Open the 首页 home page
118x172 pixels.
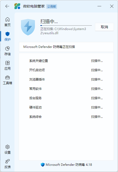[x=8, y=22]
